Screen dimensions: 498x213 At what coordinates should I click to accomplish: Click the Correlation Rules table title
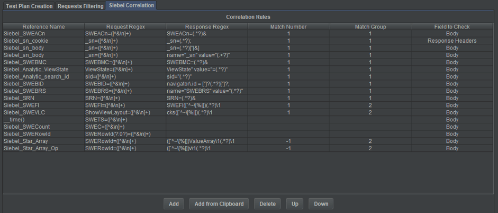(248, 17)
